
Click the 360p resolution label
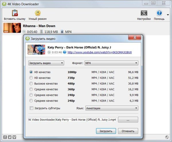(x=71, y=89)
